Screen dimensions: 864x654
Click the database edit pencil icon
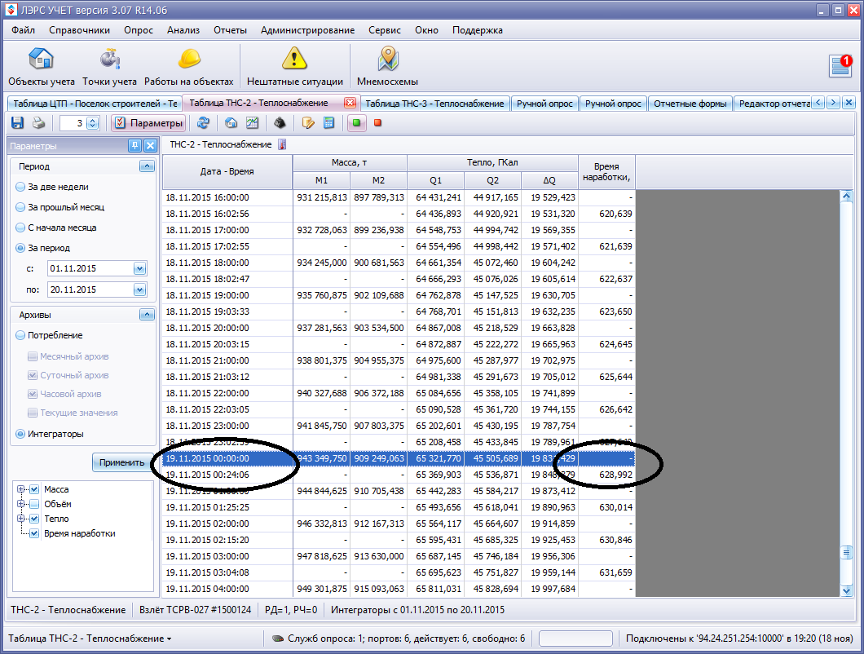308,123
